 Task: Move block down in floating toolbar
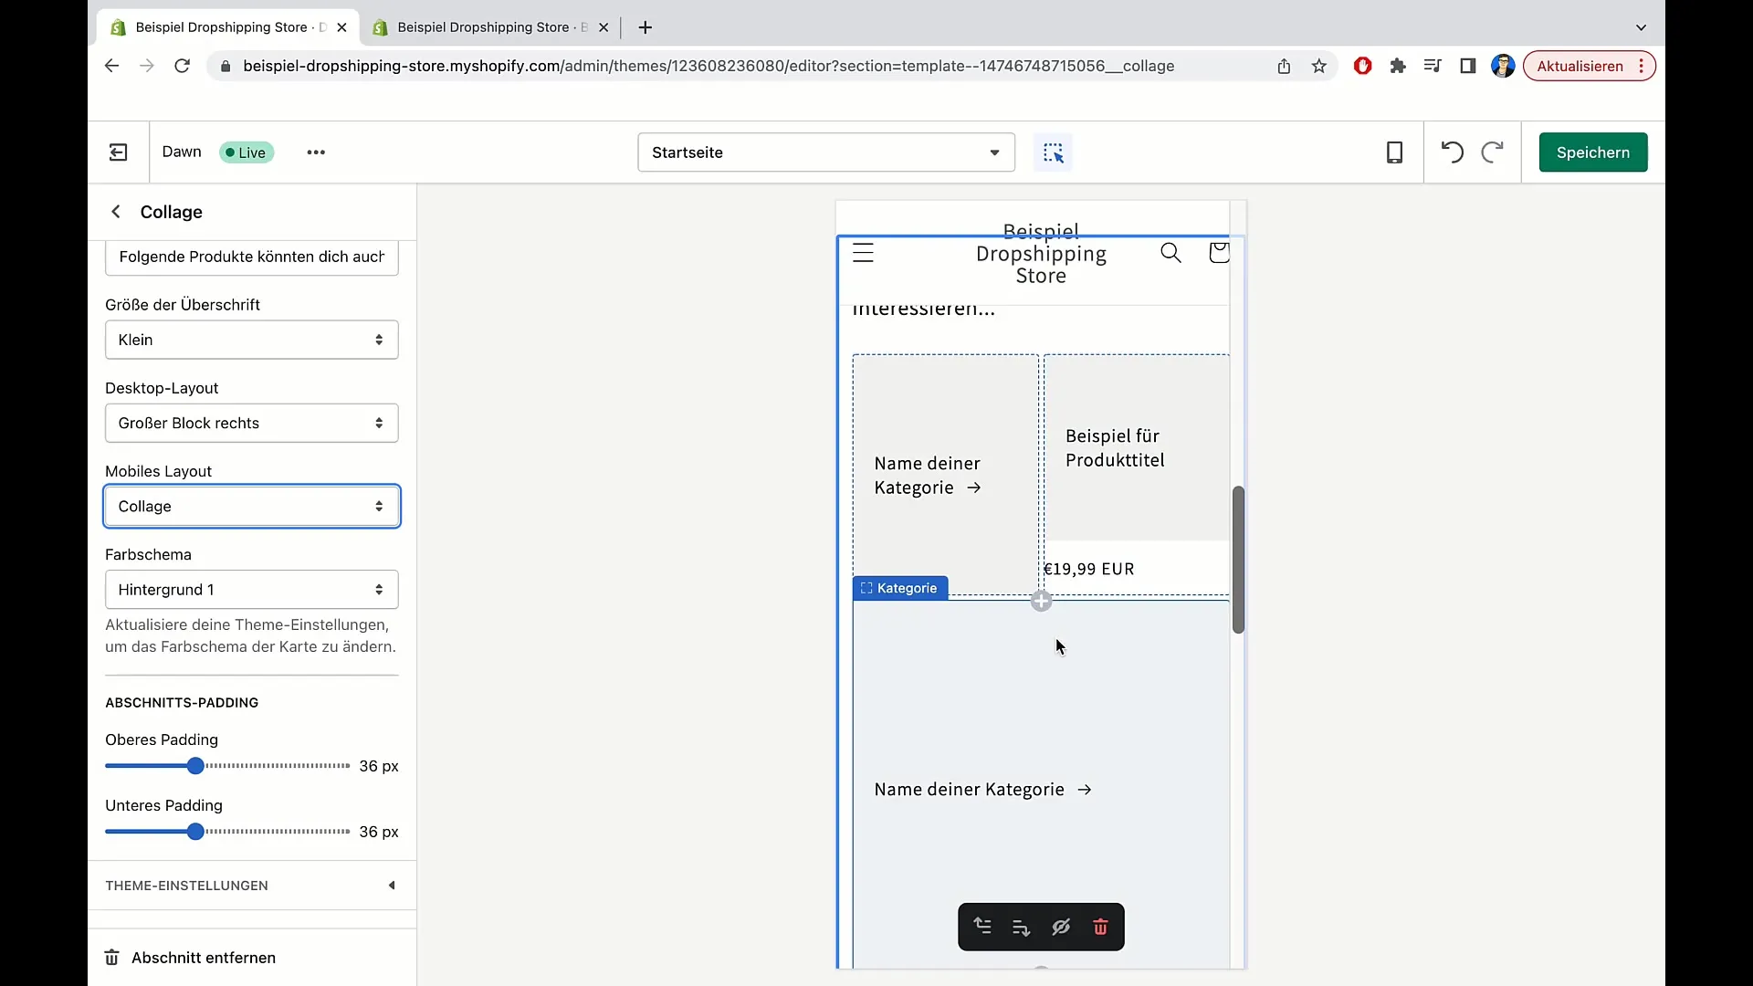tap(1021, 927)
